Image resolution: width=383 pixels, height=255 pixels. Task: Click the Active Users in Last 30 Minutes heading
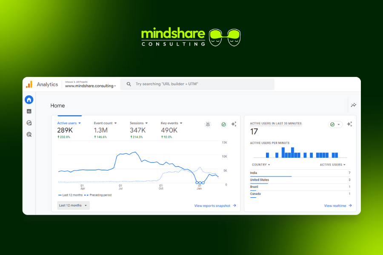coord(276,124)
